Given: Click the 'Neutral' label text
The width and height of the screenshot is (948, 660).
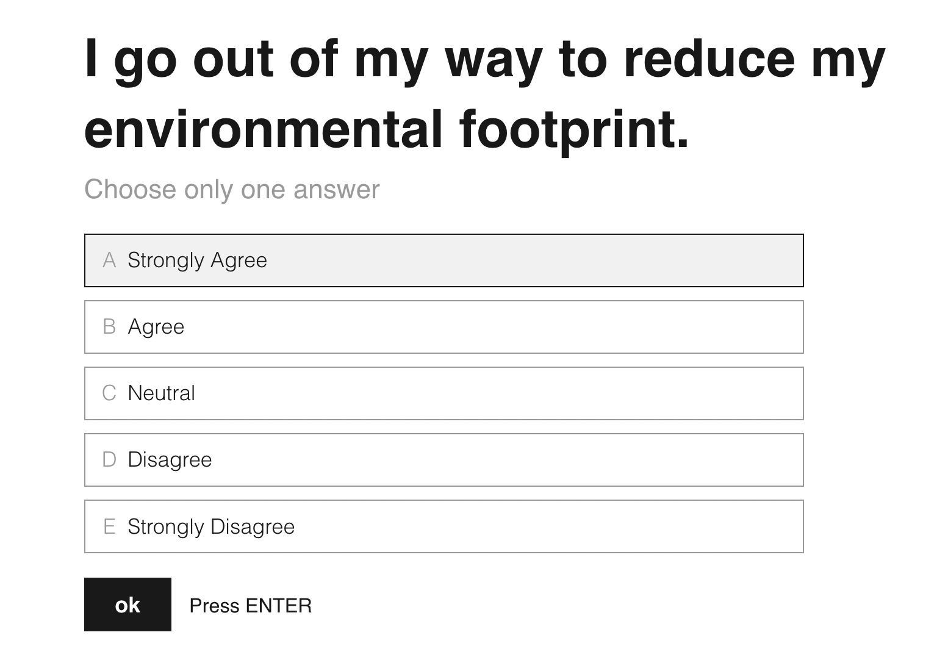Looking at the screenshot, I should 162,393.
